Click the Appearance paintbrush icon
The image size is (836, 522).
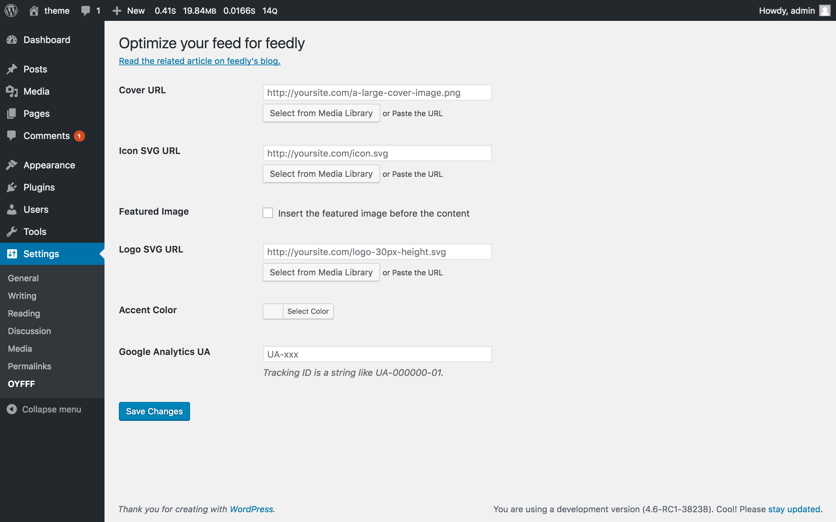(x=12, y=165)
